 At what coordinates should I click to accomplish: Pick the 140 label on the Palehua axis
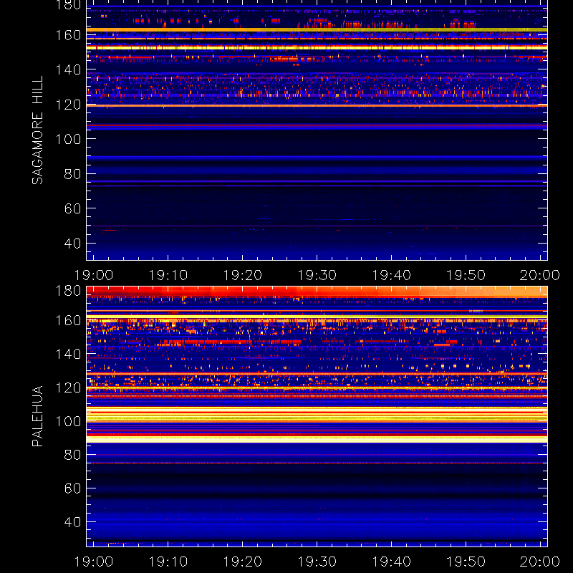tap(68, 354)
